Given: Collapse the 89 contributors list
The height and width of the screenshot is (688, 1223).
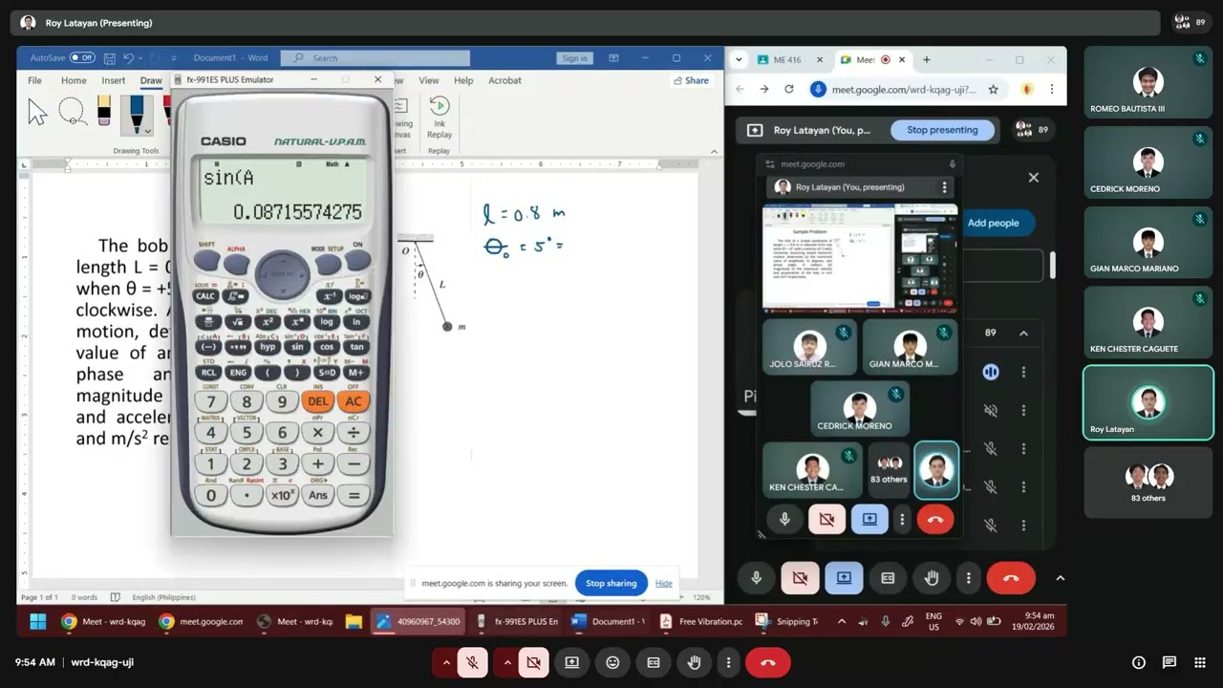Looking at the screenshot, I should tap(1023, 333).
